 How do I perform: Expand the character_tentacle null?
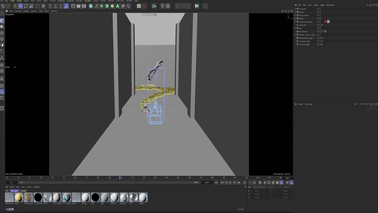pos(295,22)
